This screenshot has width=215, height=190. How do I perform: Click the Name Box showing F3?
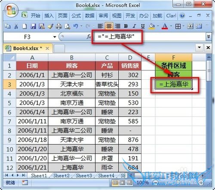pos(27,37)
